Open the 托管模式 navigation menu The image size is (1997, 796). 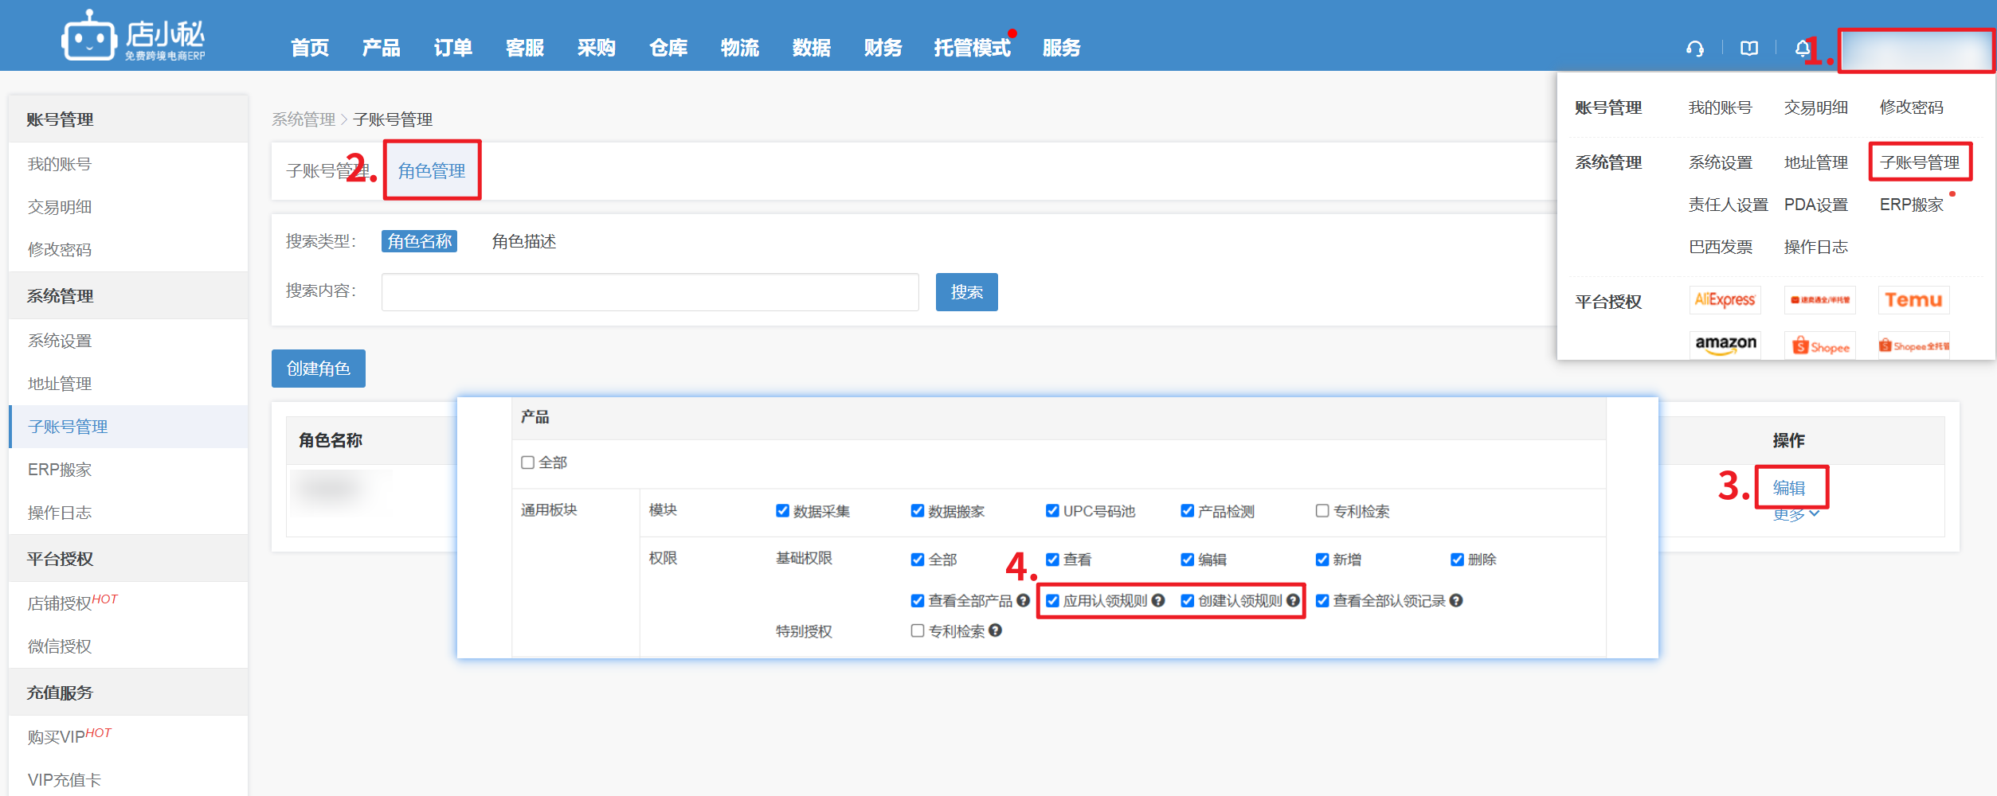[x=972, y=48]
